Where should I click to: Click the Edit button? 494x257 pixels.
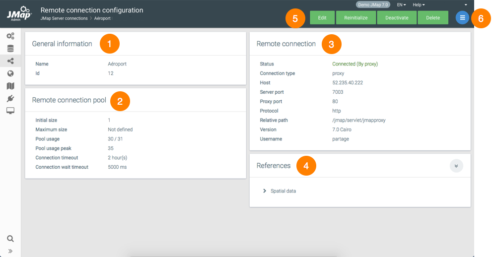click(x=322, y=18)
